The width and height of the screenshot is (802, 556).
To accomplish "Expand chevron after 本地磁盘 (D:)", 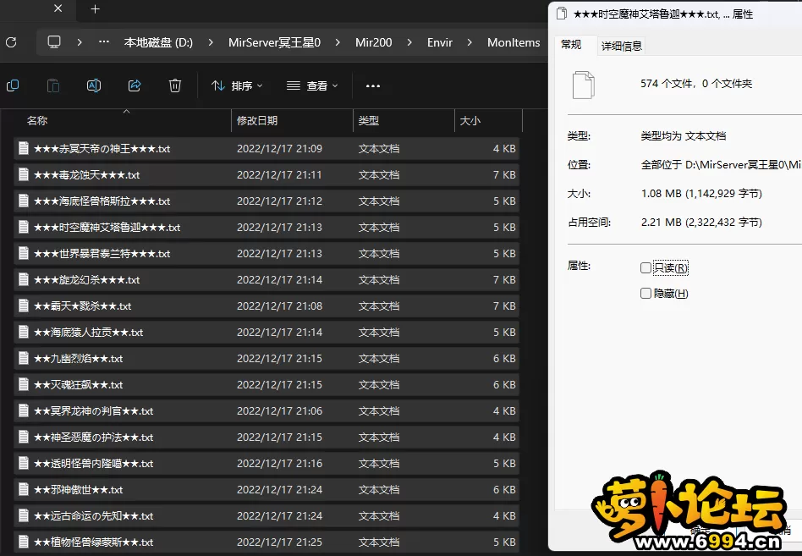I will [x=210, y=42].
